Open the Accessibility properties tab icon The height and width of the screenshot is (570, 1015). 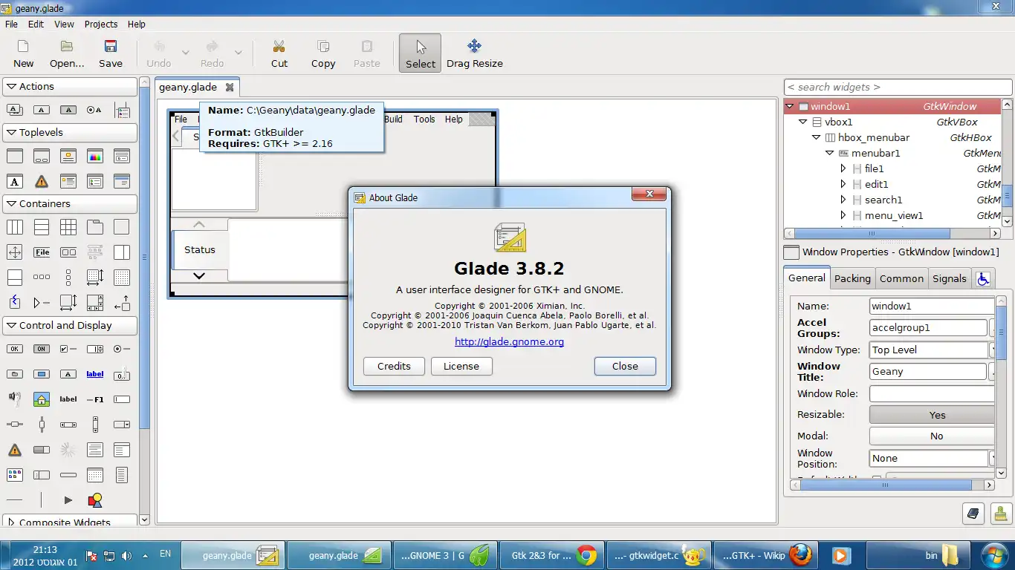coord(983,278)
